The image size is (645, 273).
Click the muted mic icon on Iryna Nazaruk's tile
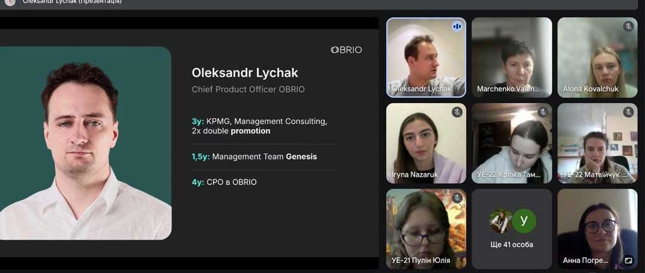click(457, 112)
